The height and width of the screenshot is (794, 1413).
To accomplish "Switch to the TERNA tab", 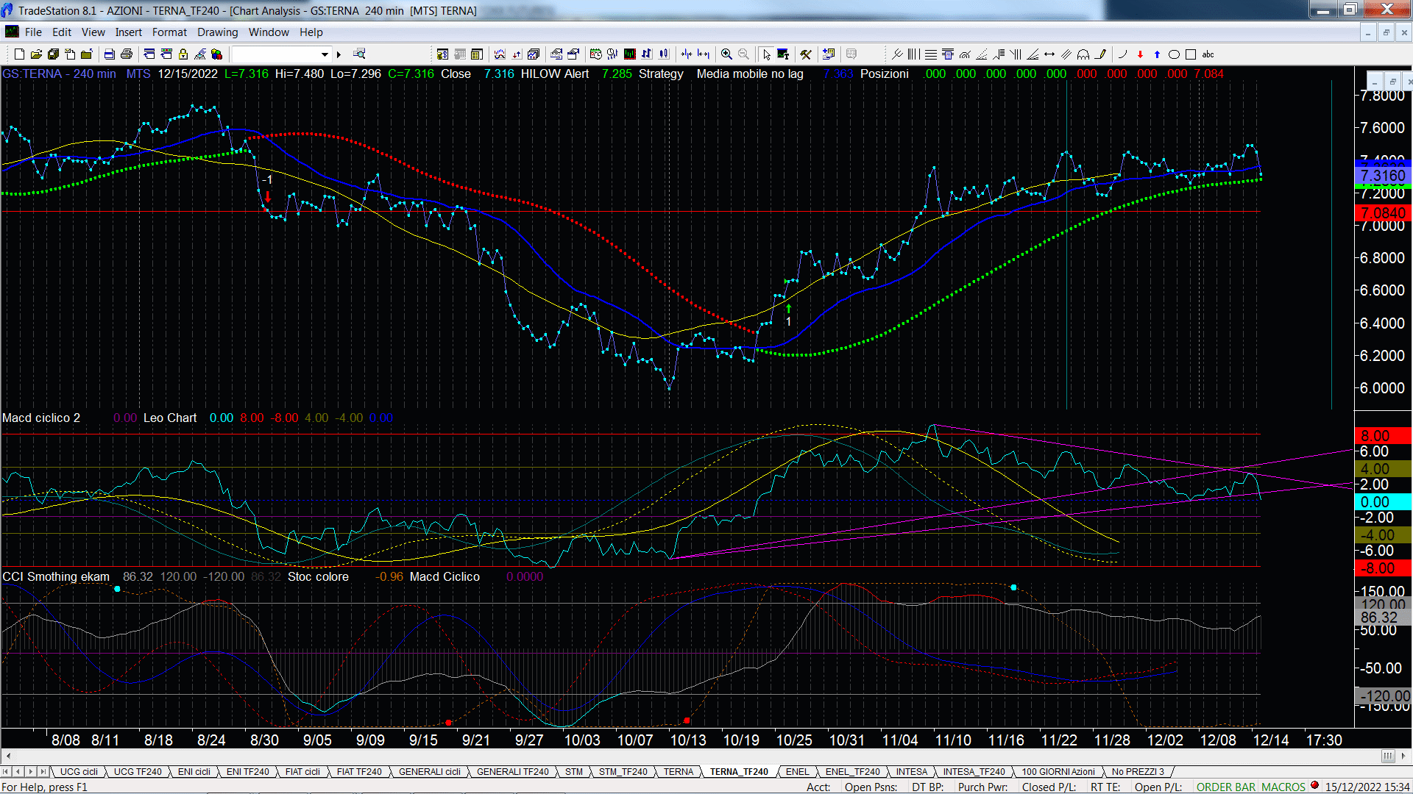I will [679, 772].
